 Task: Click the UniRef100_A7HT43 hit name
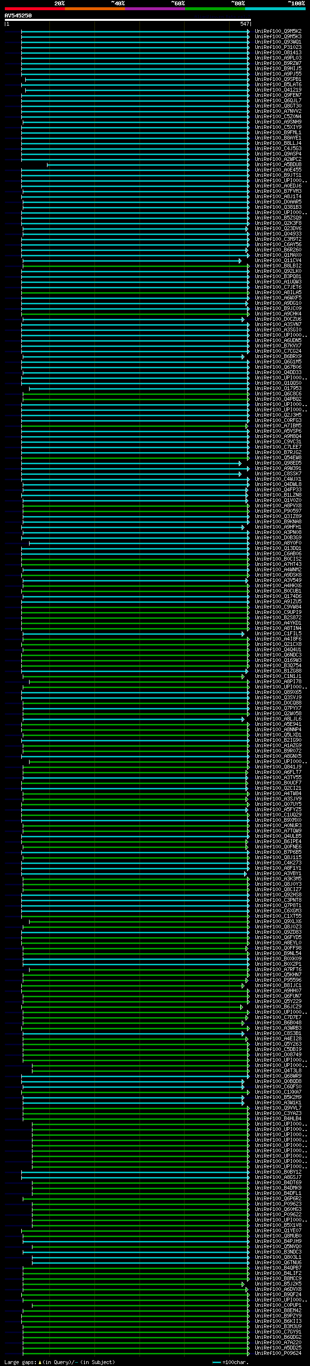278,564
